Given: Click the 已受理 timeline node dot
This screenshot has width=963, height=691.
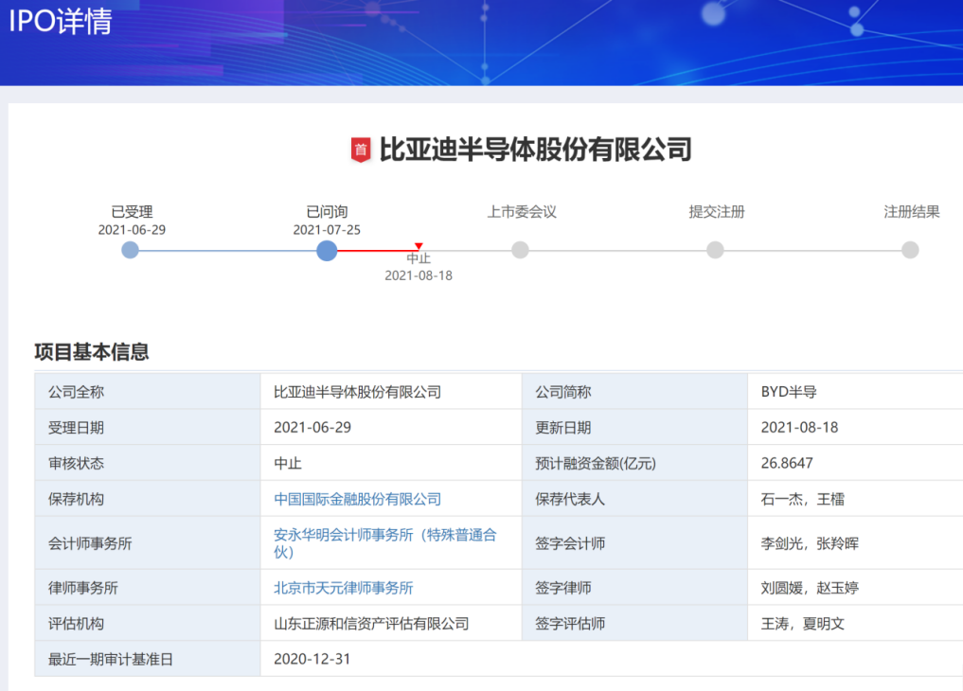Looking at the screenshot, I should tap(131, 250).
